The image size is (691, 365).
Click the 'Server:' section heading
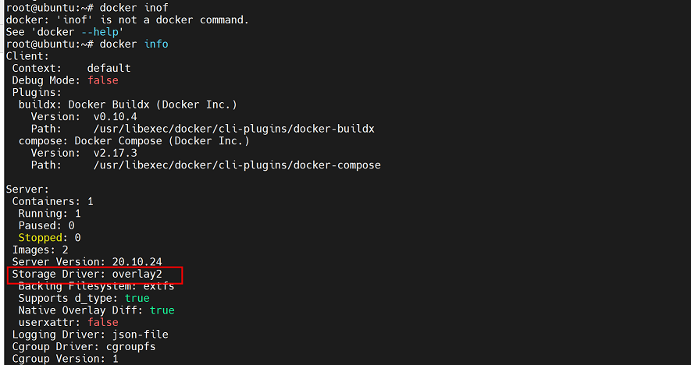pyautogui.click(x=28, y=190)
